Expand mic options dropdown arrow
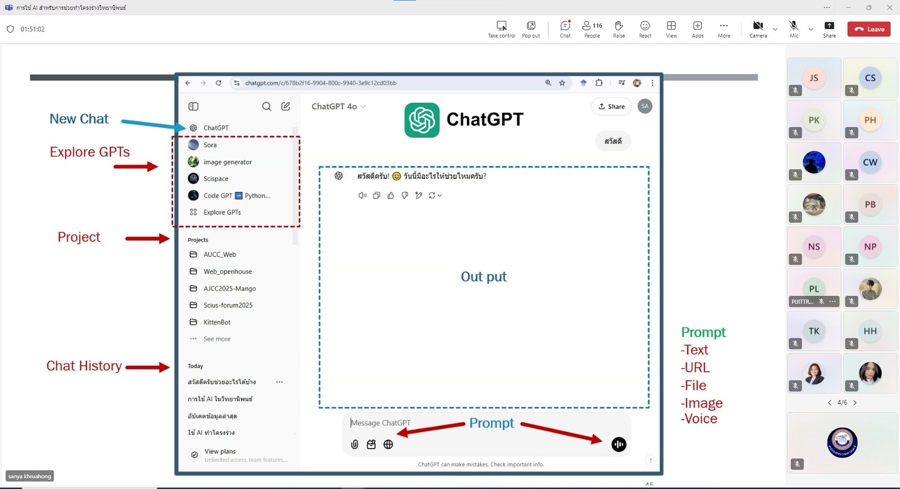The width and height of the screenshot is (900, 489). pyautogui.click(x=810, y=29)
